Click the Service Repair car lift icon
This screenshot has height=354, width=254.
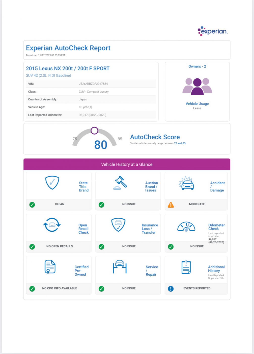(x=120, y=267)
